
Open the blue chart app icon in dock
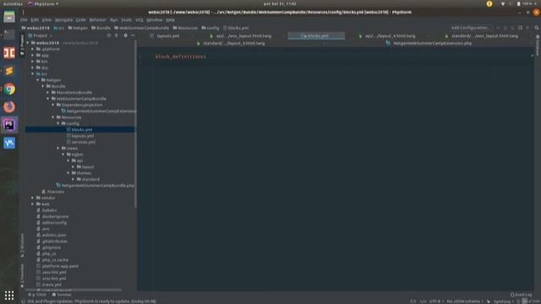(9, 143)
